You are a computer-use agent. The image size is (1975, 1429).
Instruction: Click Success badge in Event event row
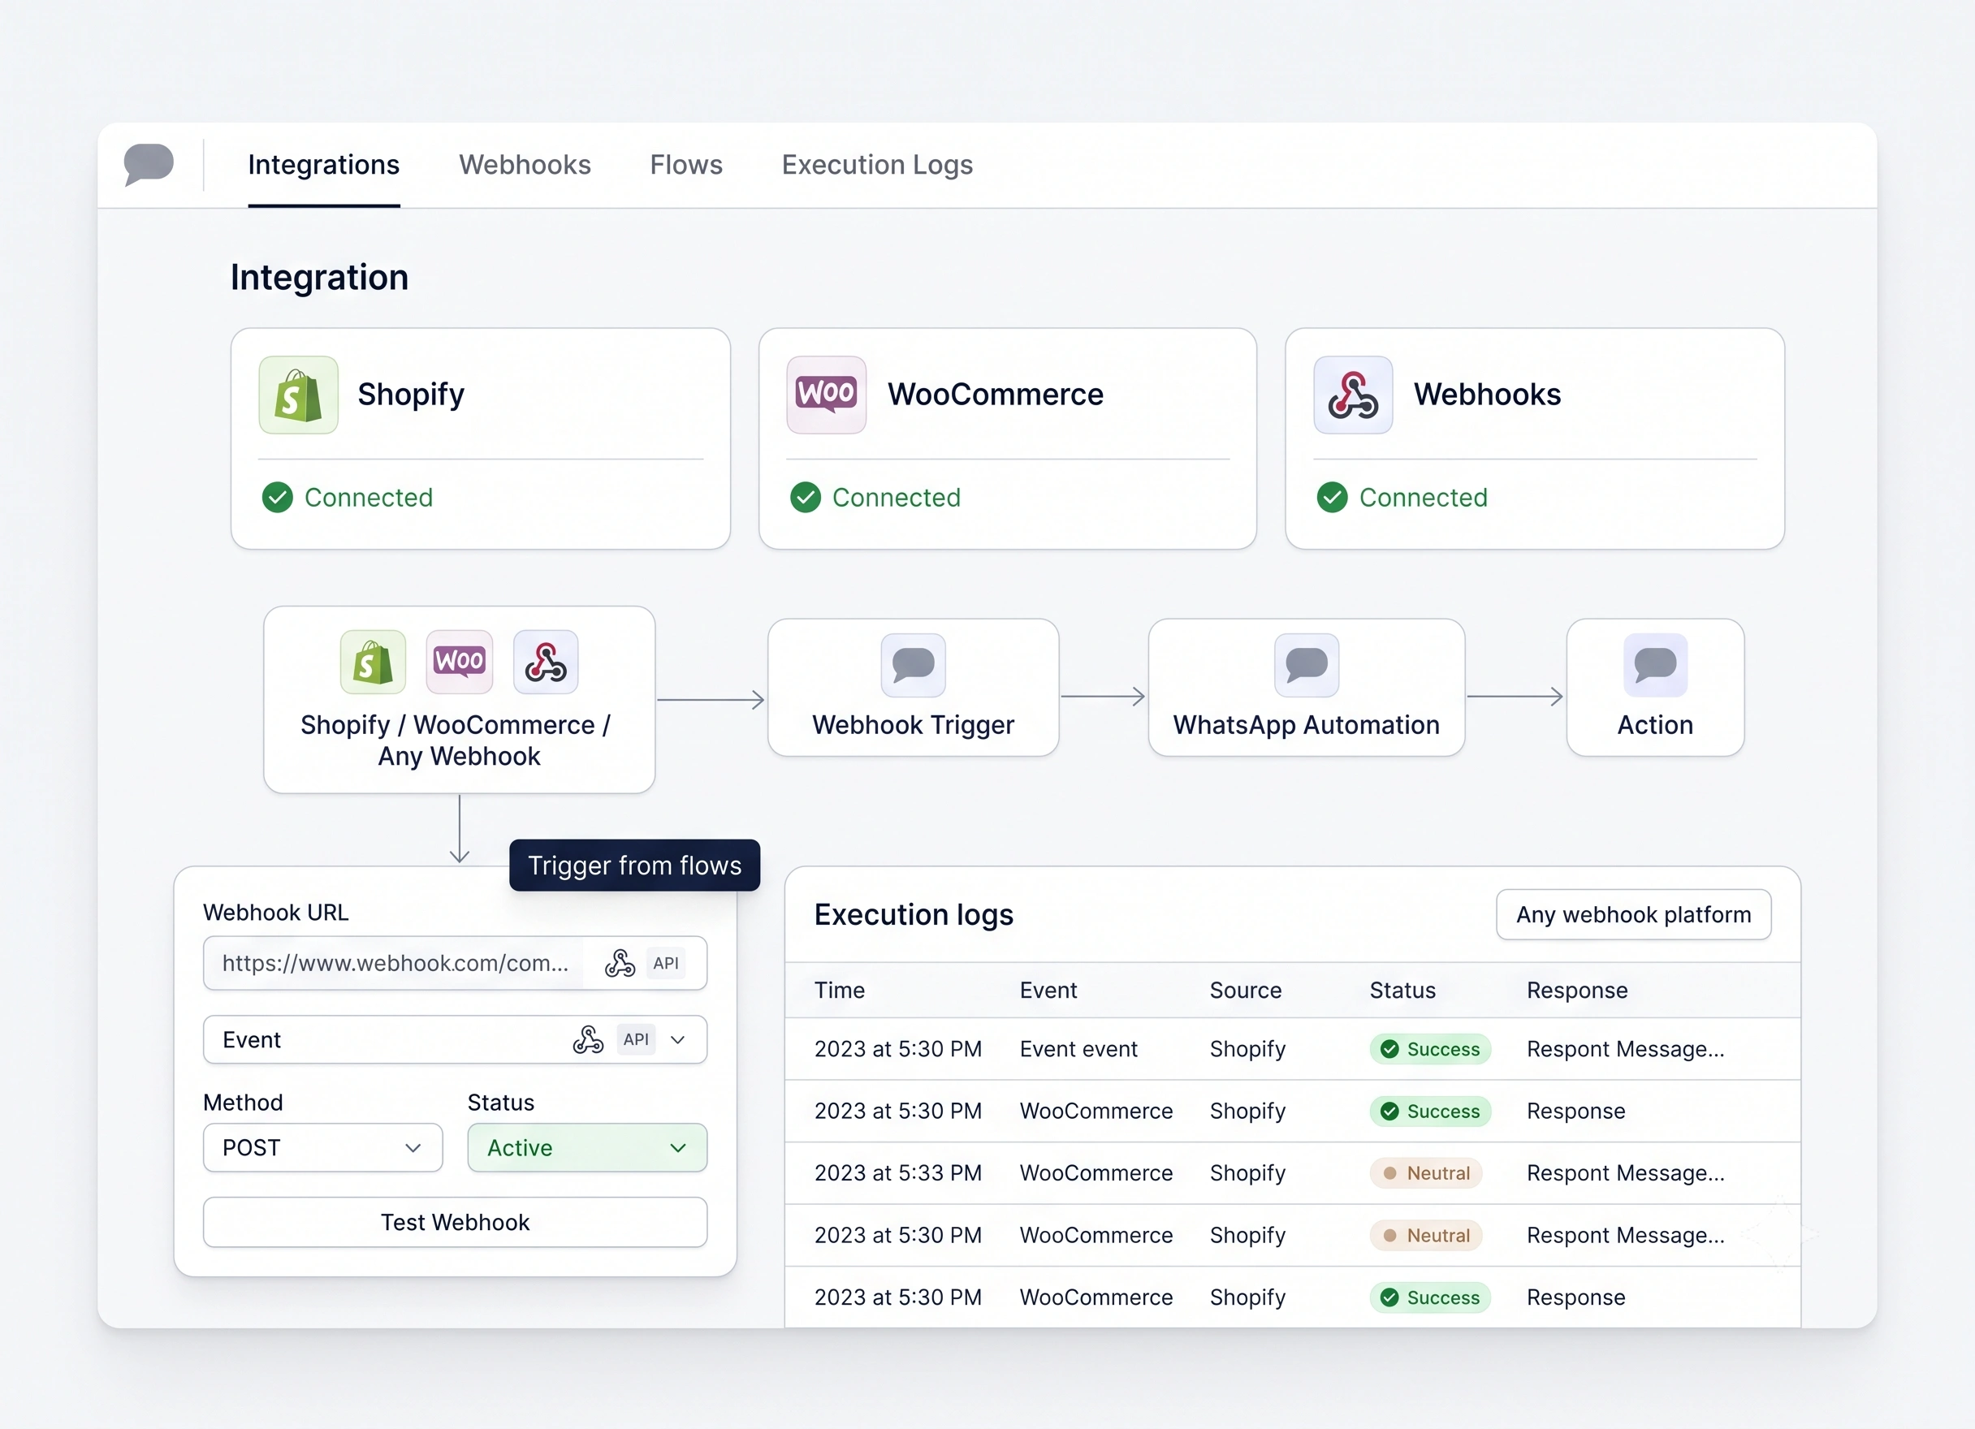1431,1049
